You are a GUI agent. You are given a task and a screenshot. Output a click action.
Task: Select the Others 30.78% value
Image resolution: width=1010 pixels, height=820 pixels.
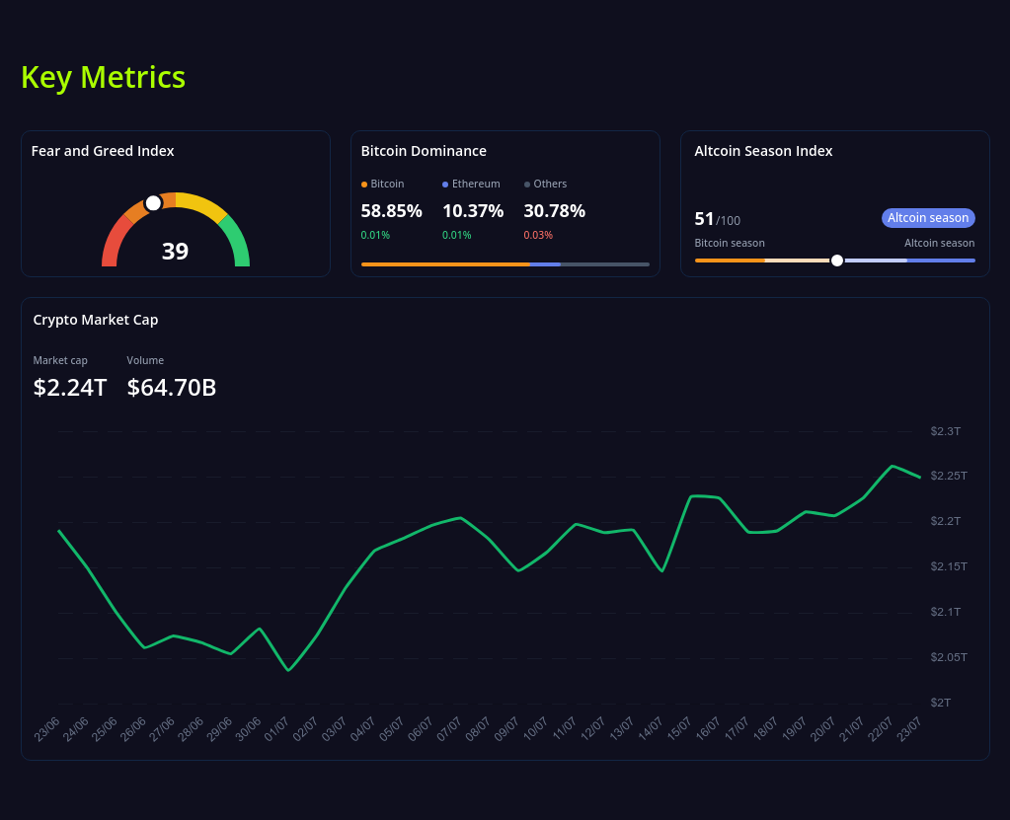(x=555, y=211)
